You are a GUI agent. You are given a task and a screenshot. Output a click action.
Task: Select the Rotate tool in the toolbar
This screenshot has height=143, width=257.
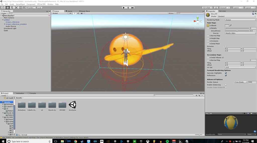point(12,8)
